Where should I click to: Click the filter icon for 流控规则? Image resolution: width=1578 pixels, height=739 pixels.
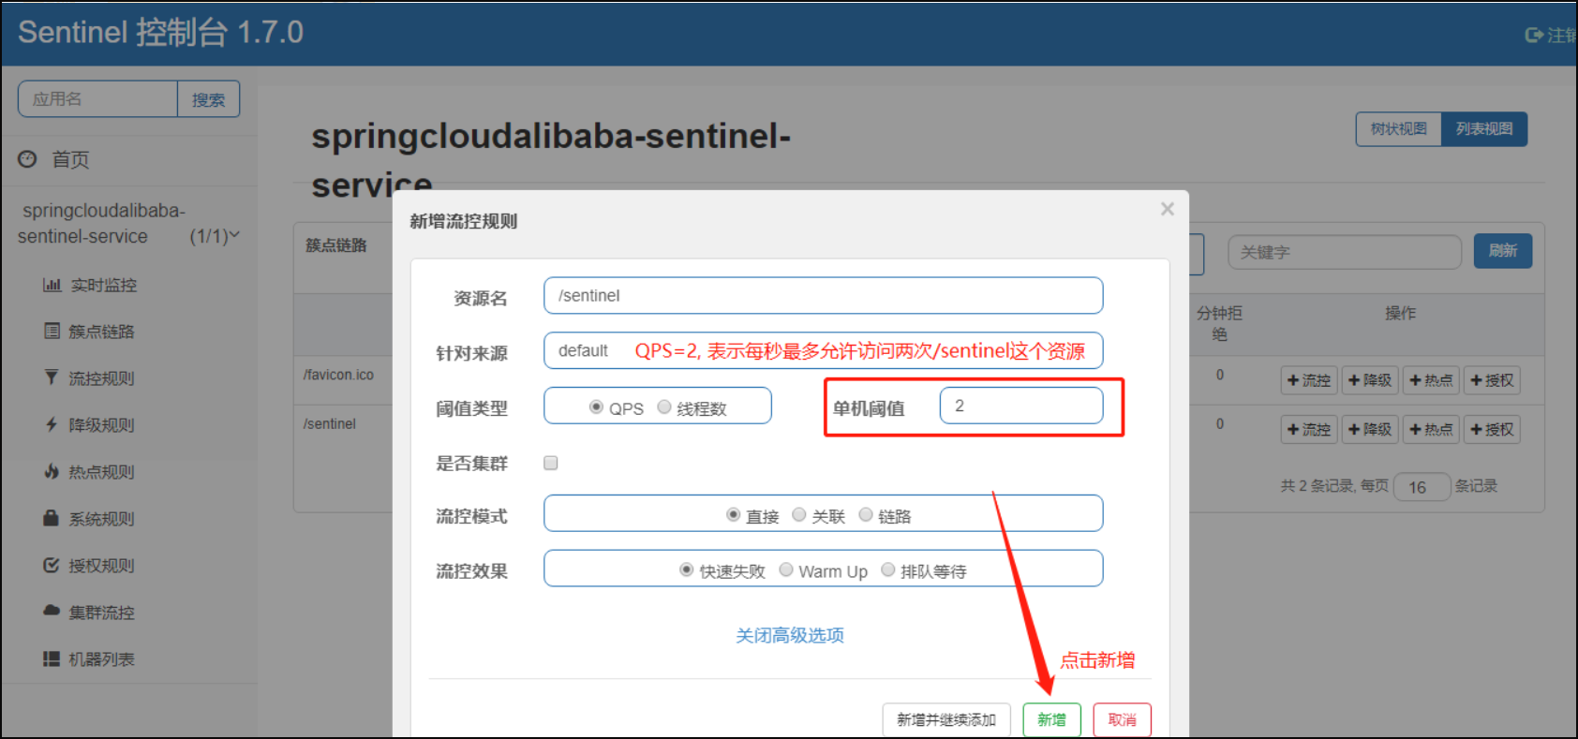click(x=52, y=377)
